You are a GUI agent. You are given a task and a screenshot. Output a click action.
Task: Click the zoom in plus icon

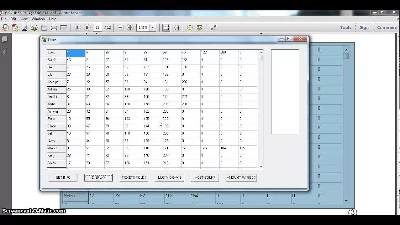(x=130, y=27)
